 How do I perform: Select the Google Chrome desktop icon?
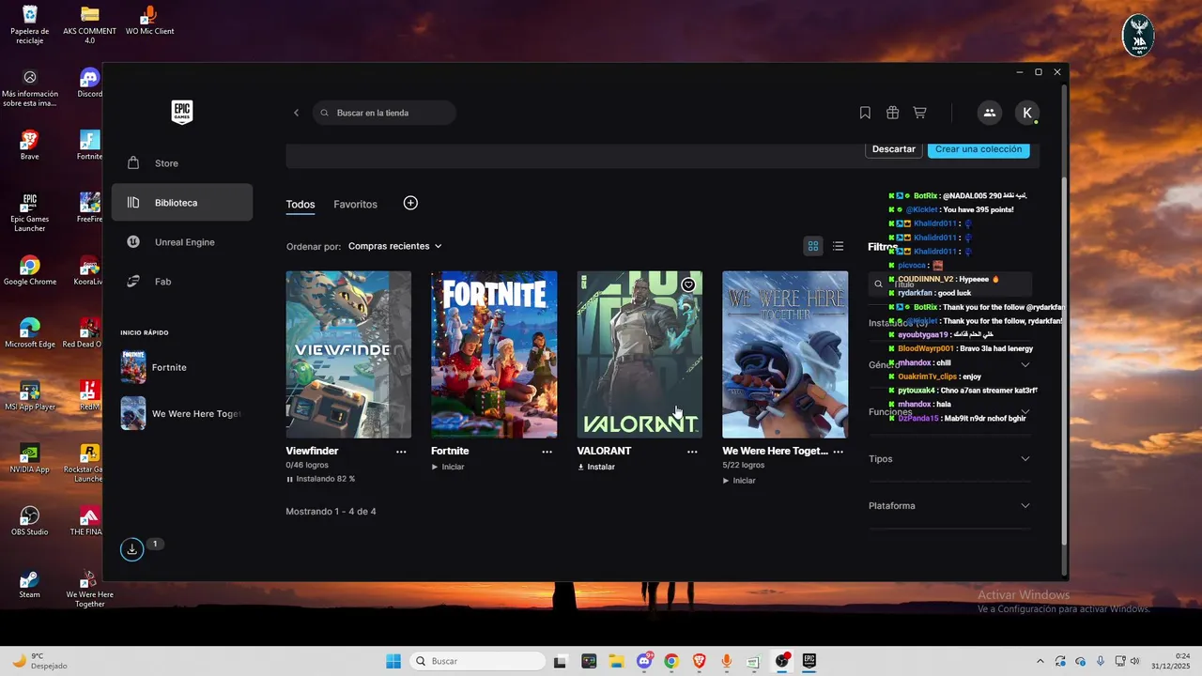[x=30, y=270]
